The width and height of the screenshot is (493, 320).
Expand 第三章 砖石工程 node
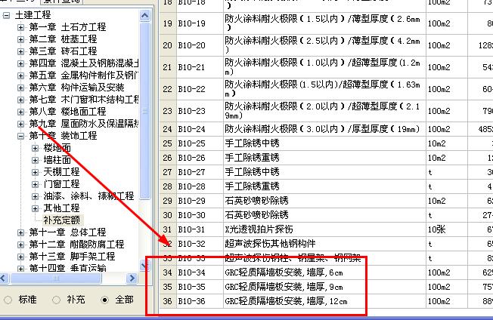coord(20,51)
